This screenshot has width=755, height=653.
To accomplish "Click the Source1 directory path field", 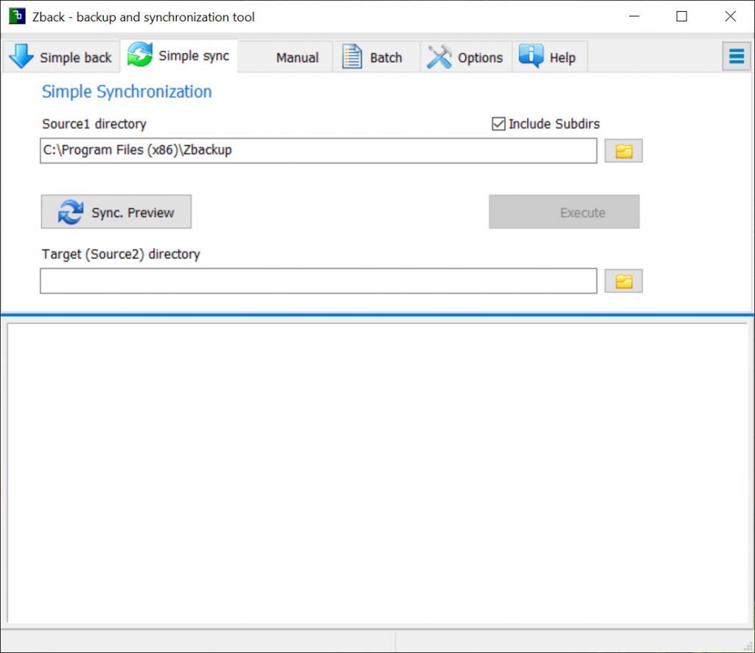I will (x=319, y=151).
